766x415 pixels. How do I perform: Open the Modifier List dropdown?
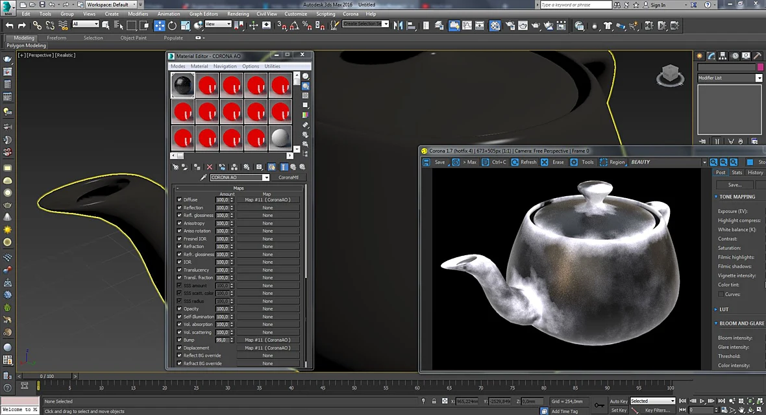730,78
